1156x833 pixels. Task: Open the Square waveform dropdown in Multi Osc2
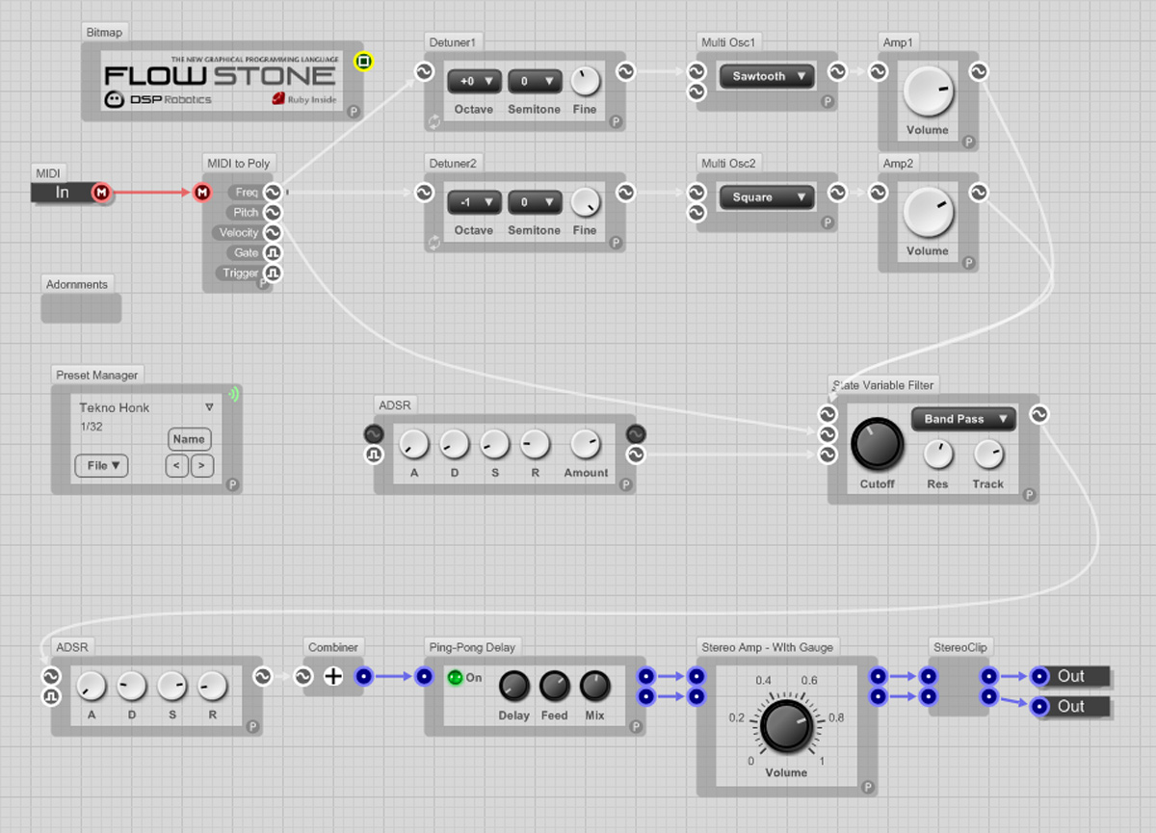coord(767,197)
